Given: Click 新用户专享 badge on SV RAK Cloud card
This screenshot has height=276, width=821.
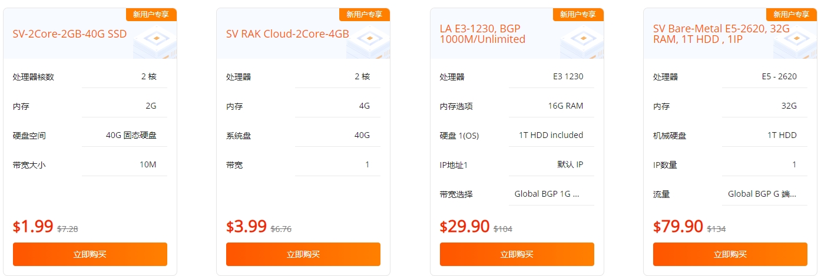Looking at the screenshot, I should coord(365,15).
